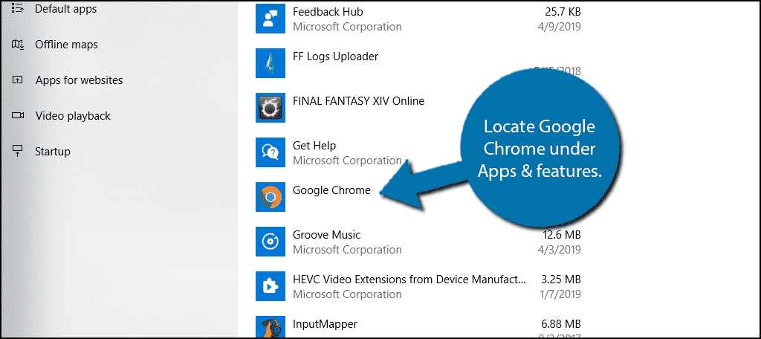The width and height of the screenshot is (761, 339).
Task: Click Microsoft Corporation under Groove Music
Action: tap(348, 250)
